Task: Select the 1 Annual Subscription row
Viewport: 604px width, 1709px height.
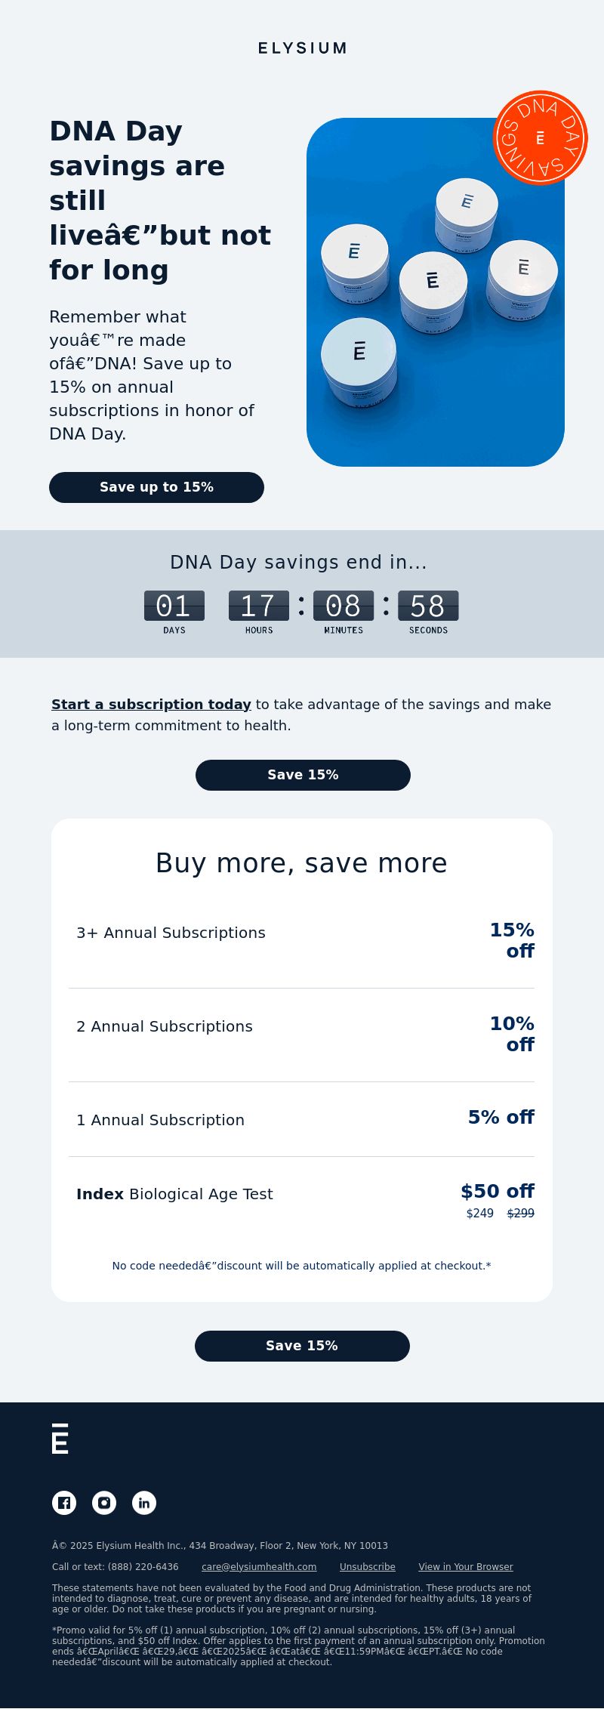Action: [301, 1119]
